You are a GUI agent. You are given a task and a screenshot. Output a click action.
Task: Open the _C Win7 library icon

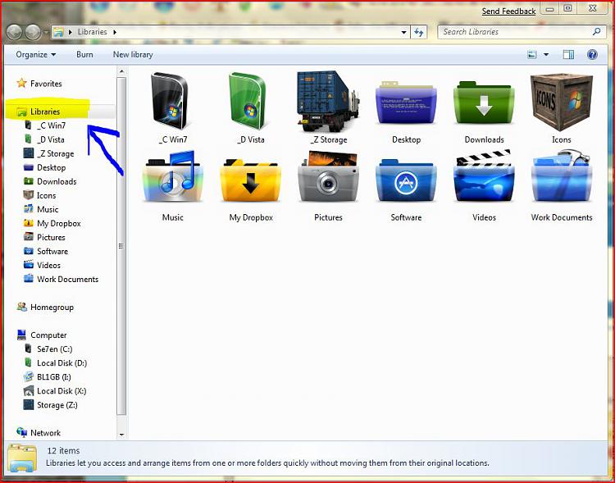pyautogui.click(x=172, y=102)
